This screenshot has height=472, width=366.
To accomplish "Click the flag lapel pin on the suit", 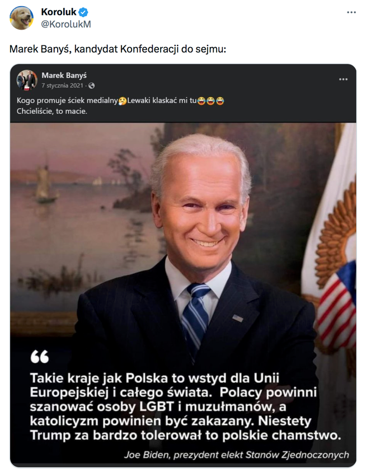I will click(x=238, y=318).
